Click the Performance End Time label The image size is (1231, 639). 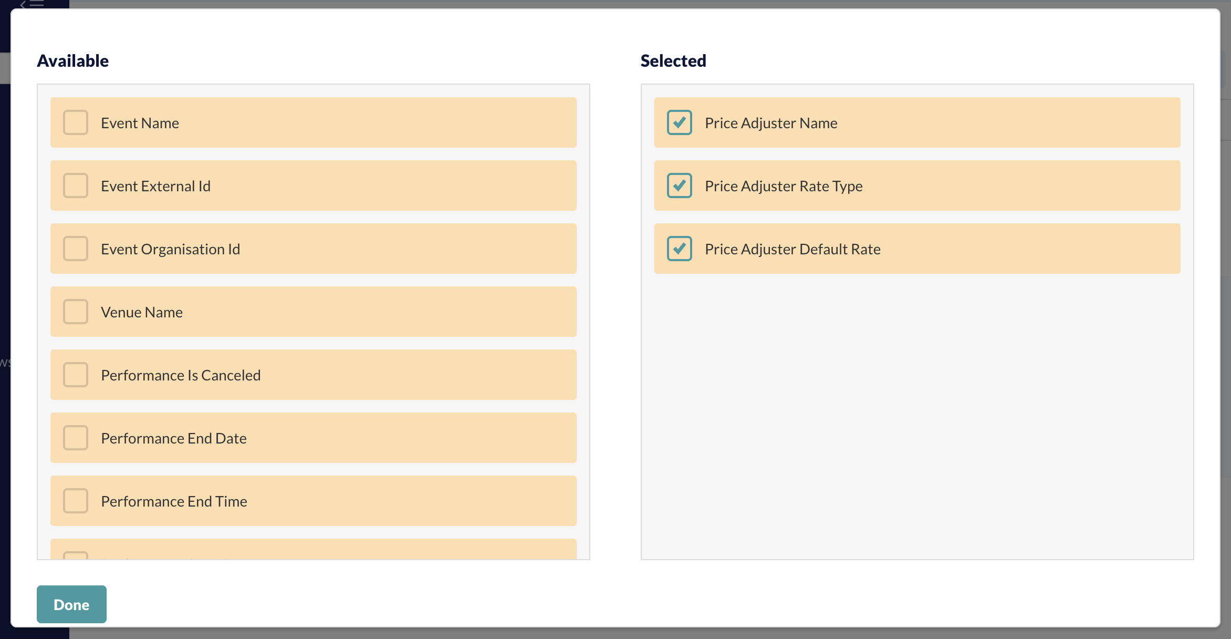pos(174,501)
